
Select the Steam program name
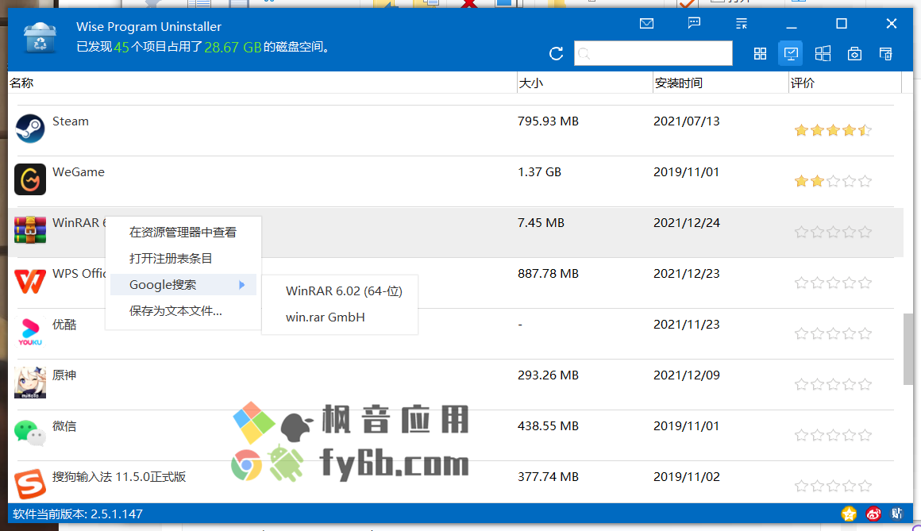click(71, 121)
